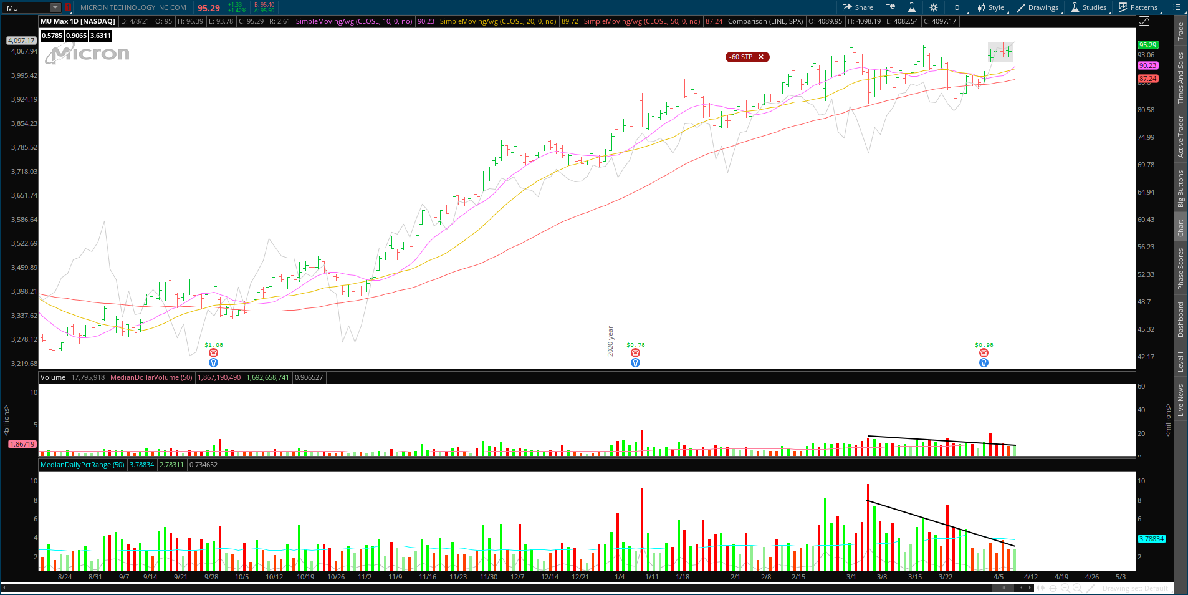Click the zoom out magnifier icon
Viewport: 1188px width, 595px height.
tap(1077, 588)
